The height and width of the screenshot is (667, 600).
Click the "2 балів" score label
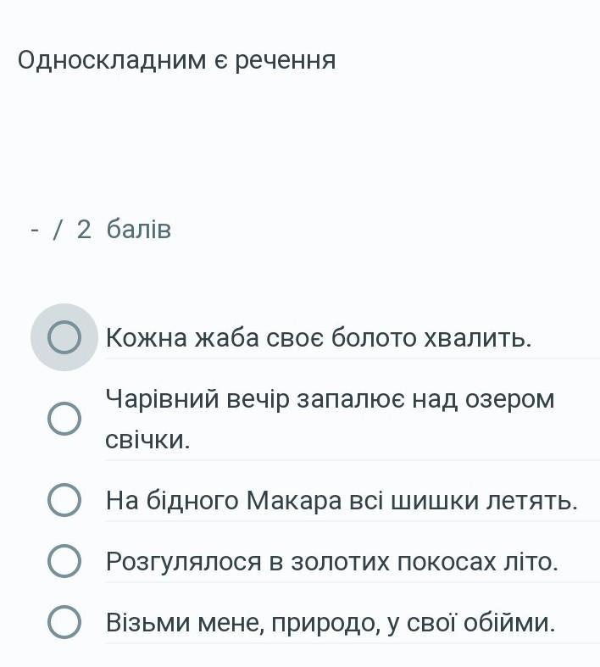(x=124, y=230)
